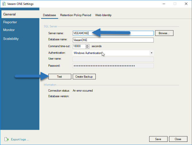Click into the Server name field
The image size is (192, 145).
(x=113, y=33)
